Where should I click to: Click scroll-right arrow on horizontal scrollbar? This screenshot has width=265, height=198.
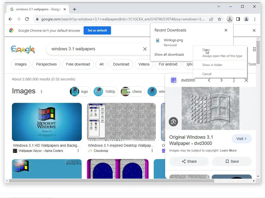click(x=254, y=181)
